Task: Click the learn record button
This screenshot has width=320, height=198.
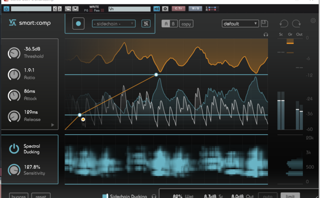Action: (x=78, y=23)
